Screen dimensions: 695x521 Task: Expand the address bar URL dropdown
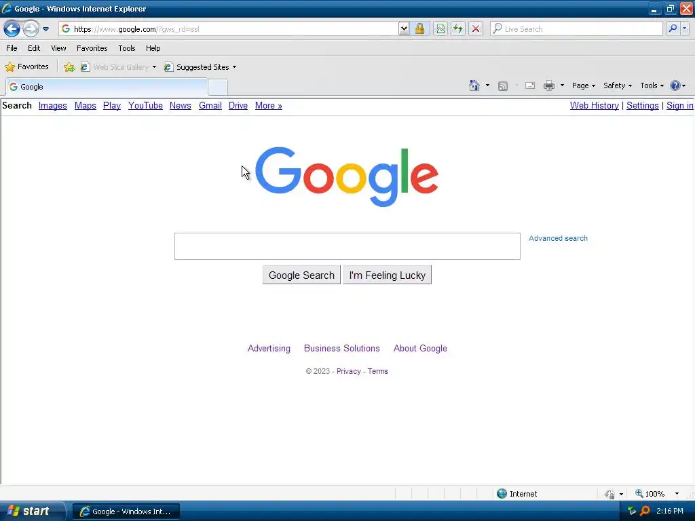[x=403, y=29]
